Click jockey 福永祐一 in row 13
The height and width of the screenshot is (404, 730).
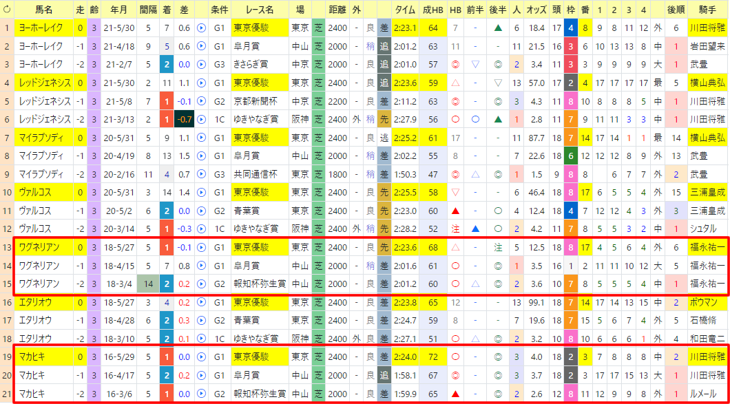tap(707, 248)
